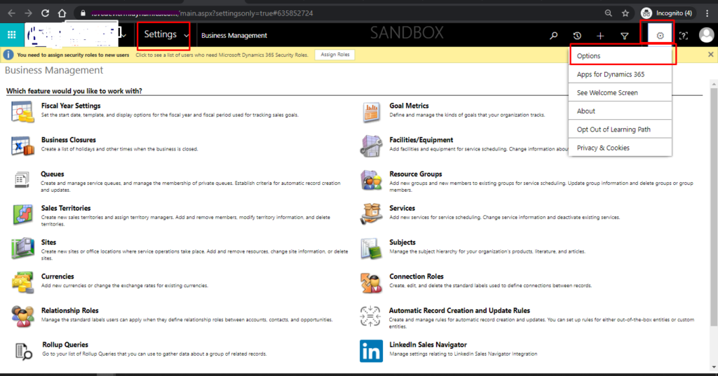Open Business Closures link
Image resolution: width=718 pixels, height=376 pixels.
[69, 140]
